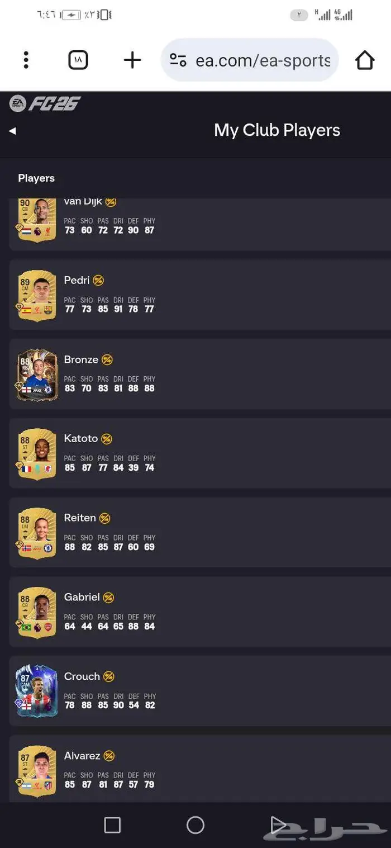
Task: Tap untradeable coin icon next to Crouch
Action: (109, 676)
